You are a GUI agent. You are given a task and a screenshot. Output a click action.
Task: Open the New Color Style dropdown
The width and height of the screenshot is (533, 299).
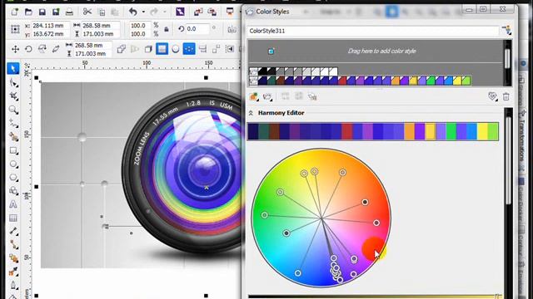click(254, 97)
